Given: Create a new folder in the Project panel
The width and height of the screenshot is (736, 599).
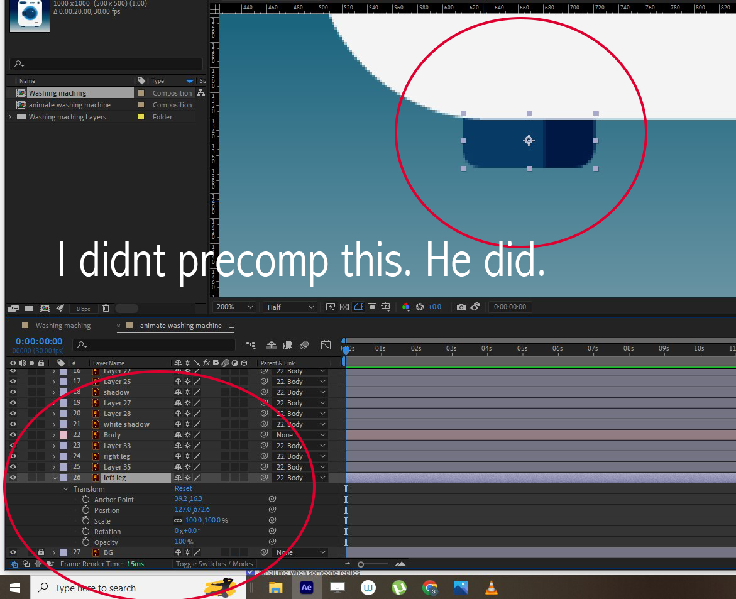Looking at the screenshot, I should (28, 308).
